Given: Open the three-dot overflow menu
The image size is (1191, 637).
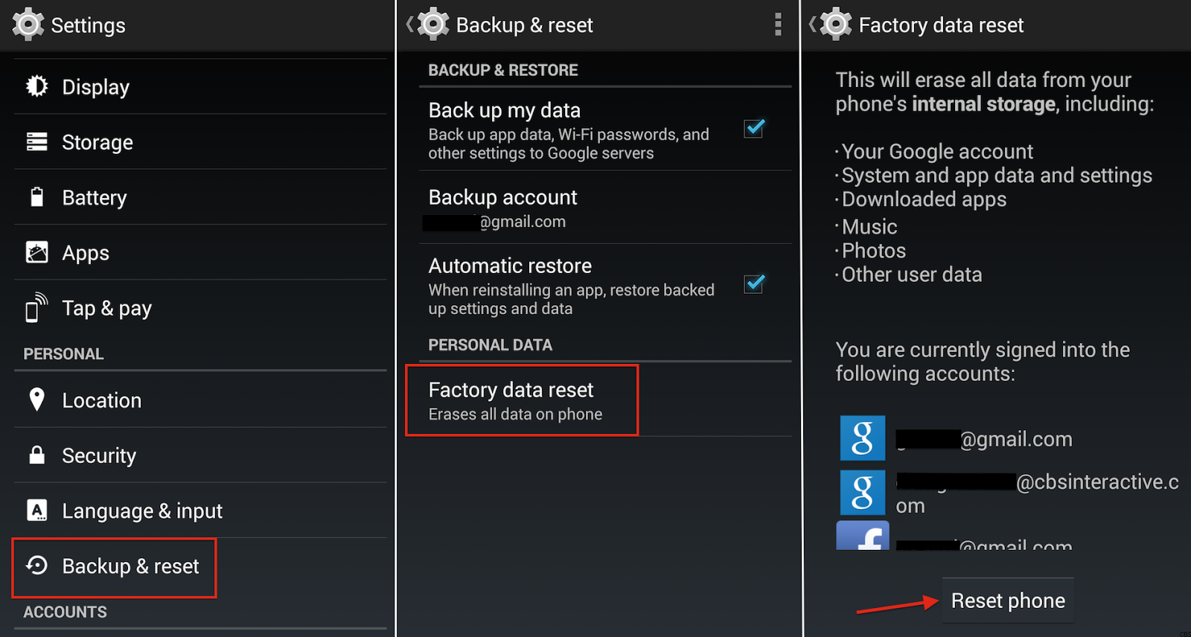Looking at the screenshot, I should coord(778,25).
